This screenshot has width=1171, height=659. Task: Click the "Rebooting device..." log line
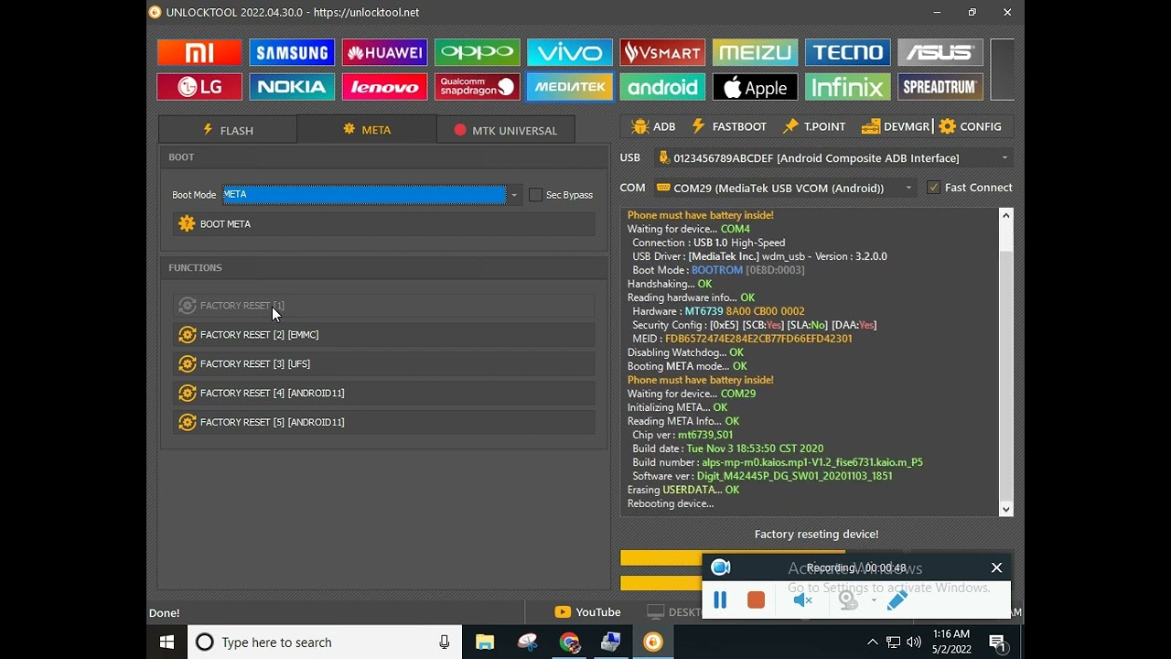pos(671,503)
